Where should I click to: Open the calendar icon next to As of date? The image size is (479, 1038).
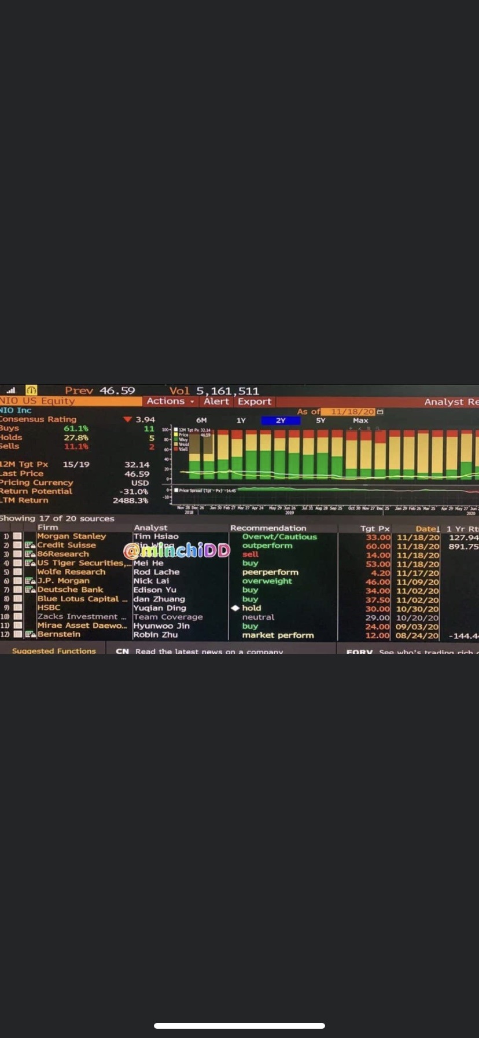(x=379, y=411)
